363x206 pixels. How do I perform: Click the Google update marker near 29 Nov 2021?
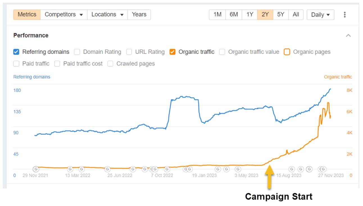(36, 169)
